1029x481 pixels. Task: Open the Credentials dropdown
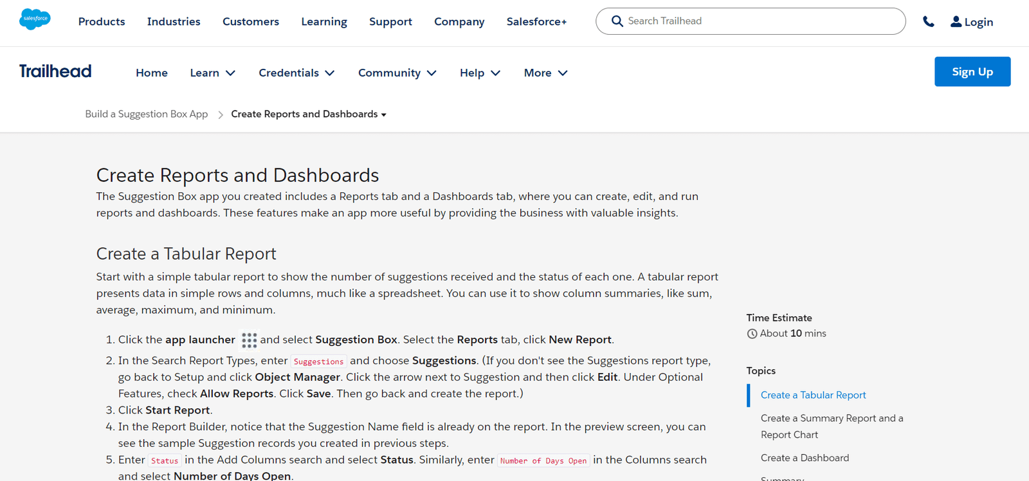(296, 73)
